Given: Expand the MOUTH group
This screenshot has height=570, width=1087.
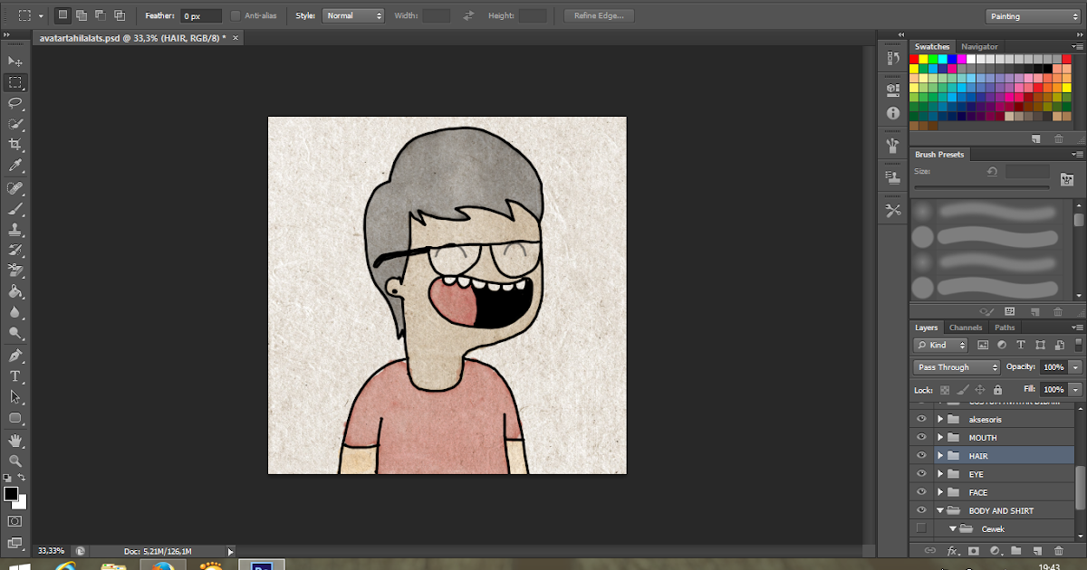Looking at the screenshot, I should pyautogui.click(x=940, y=437).
